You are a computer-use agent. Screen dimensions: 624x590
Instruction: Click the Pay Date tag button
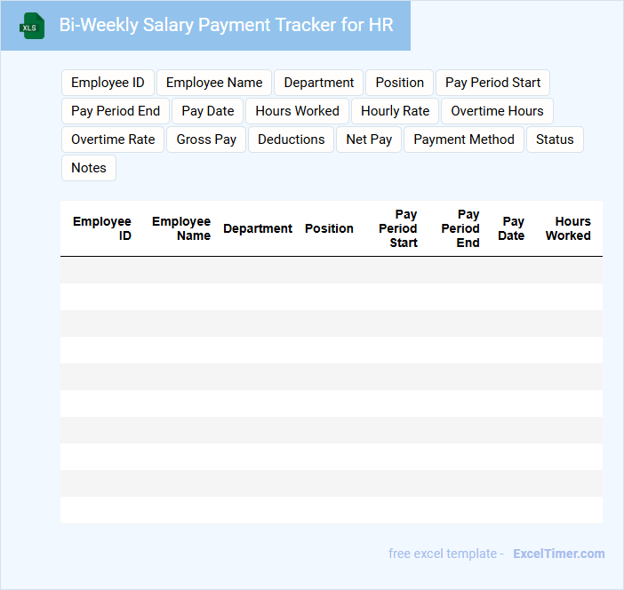[208, 111]
